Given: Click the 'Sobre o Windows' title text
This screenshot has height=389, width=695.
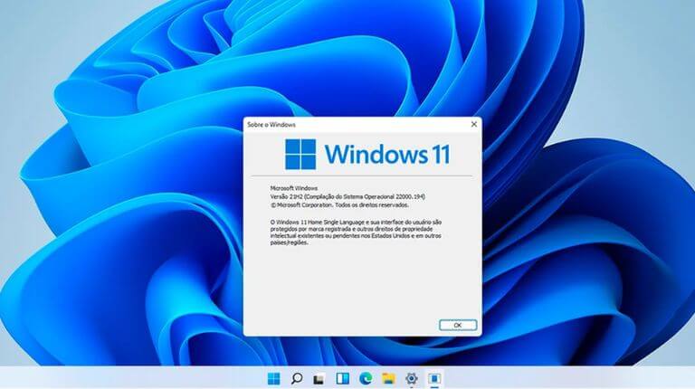Looking at the screenshot, I should (x=271, y=125).
